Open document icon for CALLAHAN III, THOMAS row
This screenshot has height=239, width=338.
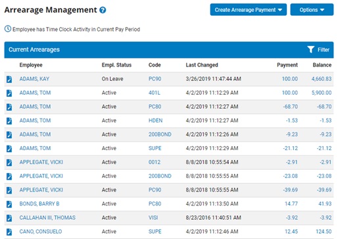point(9,218)
